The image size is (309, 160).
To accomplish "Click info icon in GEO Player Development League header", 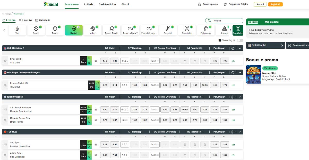I will coord(233,73).
